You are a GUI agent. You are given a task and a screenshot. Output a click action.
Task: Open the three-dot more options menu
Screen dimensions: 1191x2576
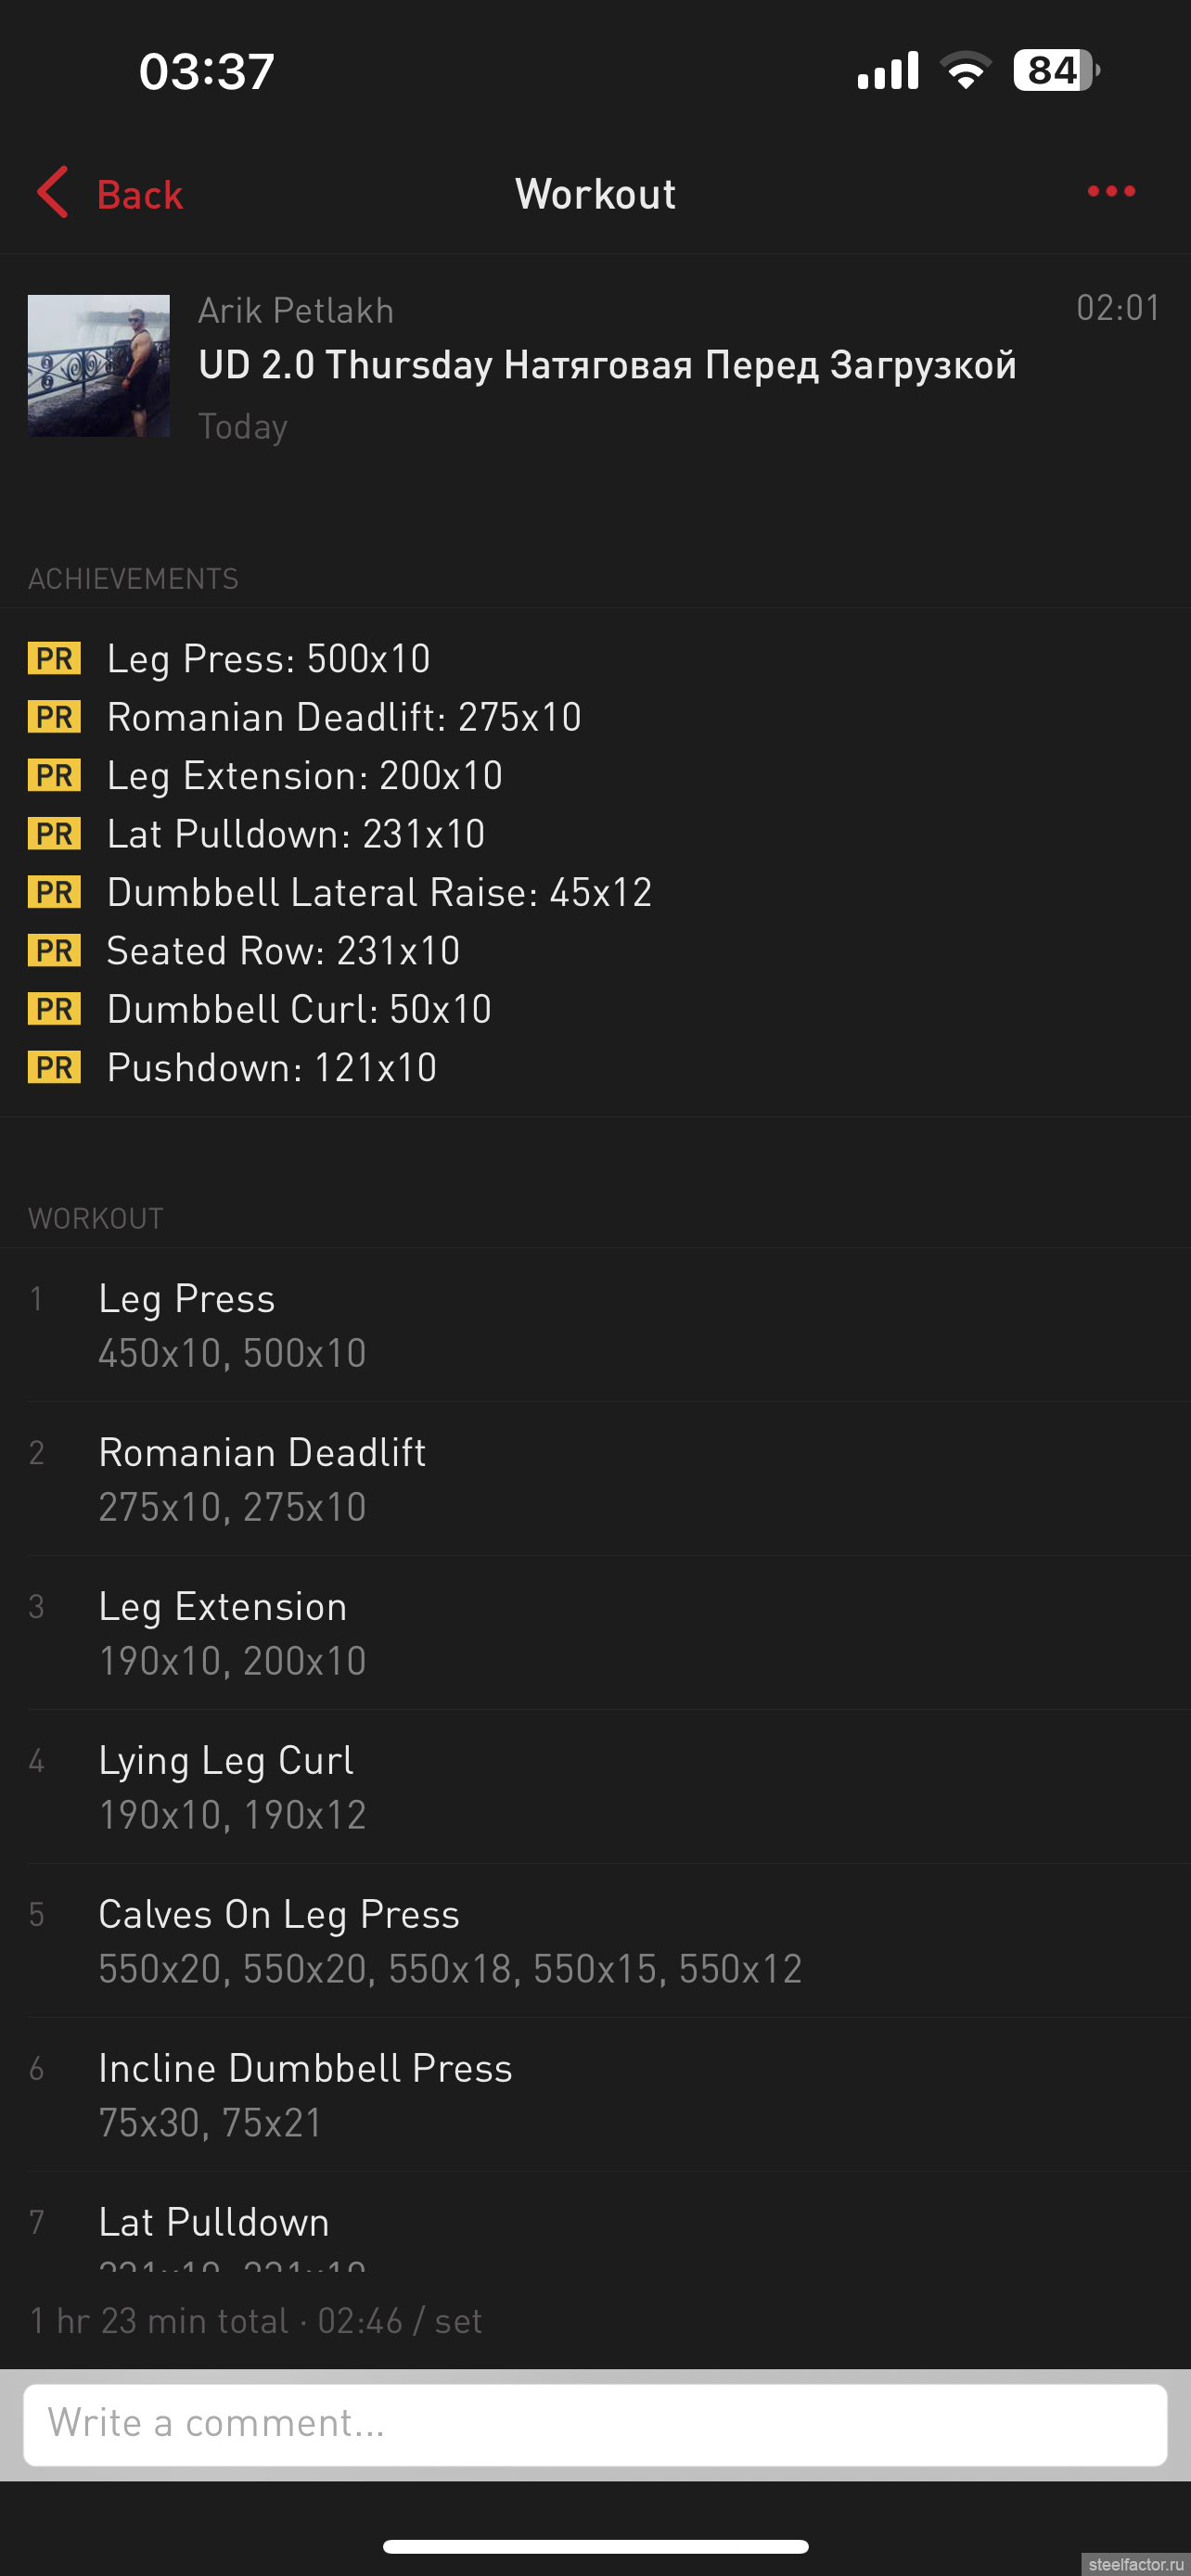1111,191
